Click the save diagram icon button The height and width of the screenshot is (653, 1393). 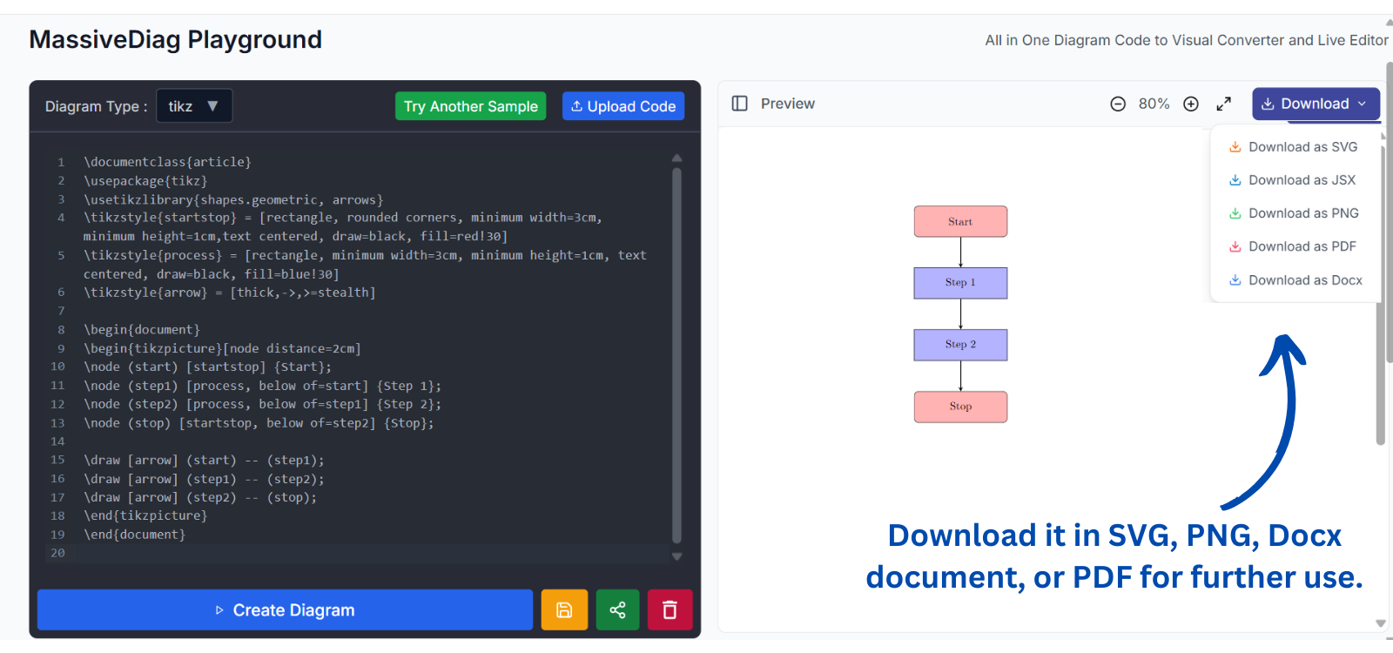[564, 609]
